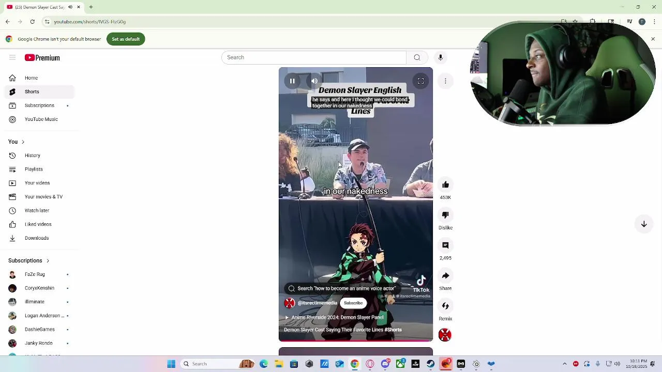Show hidden system tray icons

[565, 364]
